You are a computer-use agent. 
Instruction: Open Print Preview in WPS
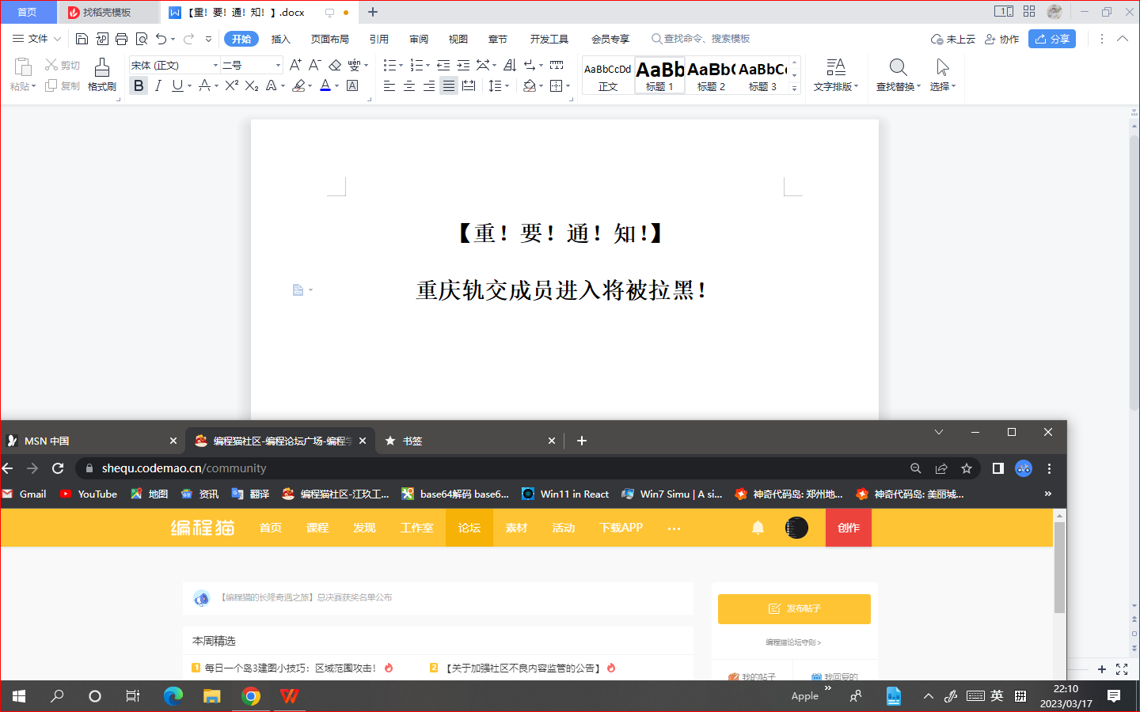pyautogui.click(x=142, y=39)
